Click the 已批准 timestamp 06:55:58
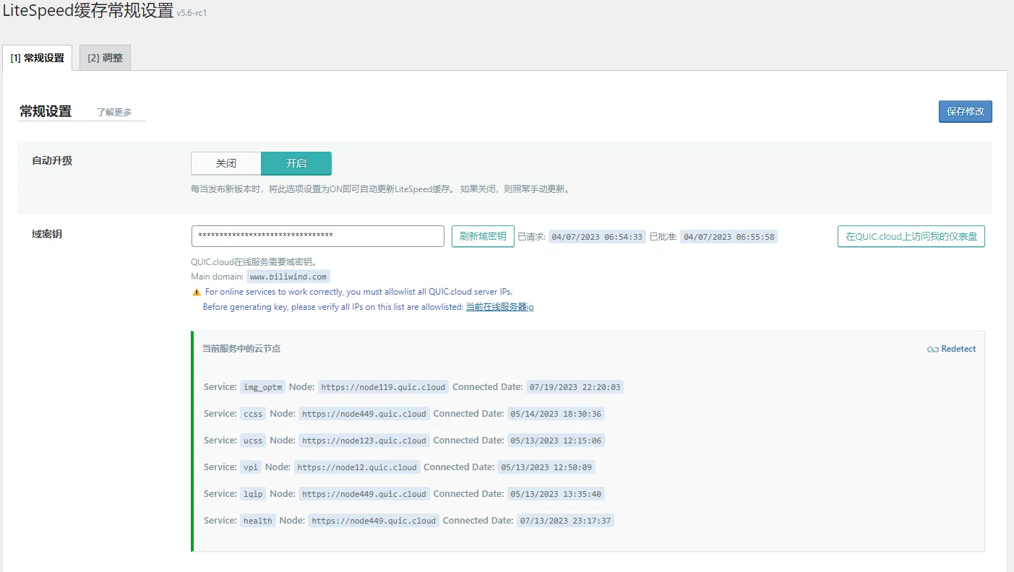Screen dimensions: 1014x572 pyautogui.click(x=729, y=237)
